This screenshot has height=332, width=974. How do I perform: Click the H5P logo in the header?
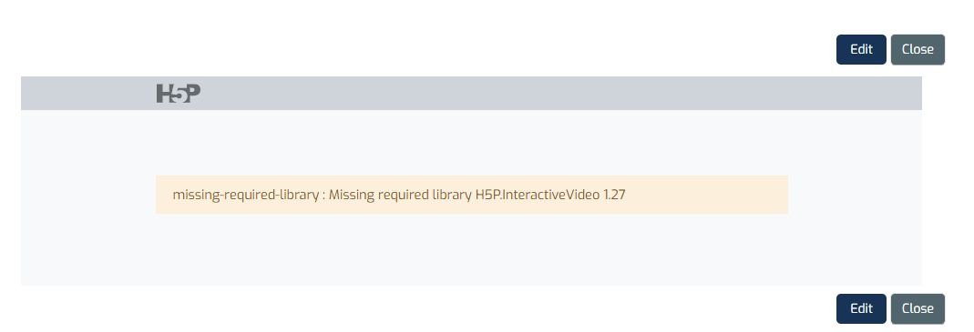tap(179, 94)
